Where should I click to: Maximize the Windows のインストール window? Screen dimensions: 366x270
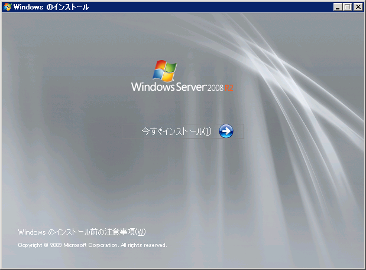point(347,7)
